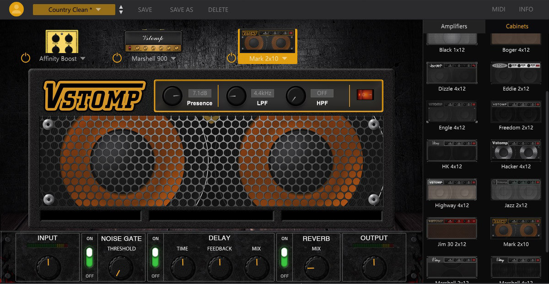549x284 pixels.
Task: Pick the Highway 4x12 cabinet
Action: (452, 190)
